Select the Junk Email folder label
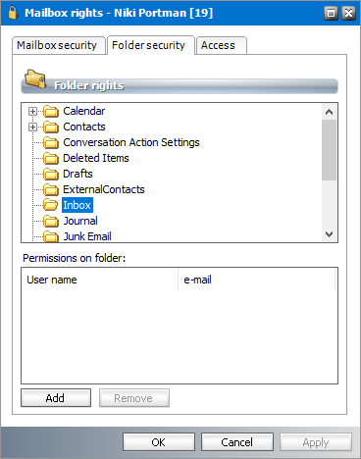Viewport: 361px width, 459px height. [87, 236]
